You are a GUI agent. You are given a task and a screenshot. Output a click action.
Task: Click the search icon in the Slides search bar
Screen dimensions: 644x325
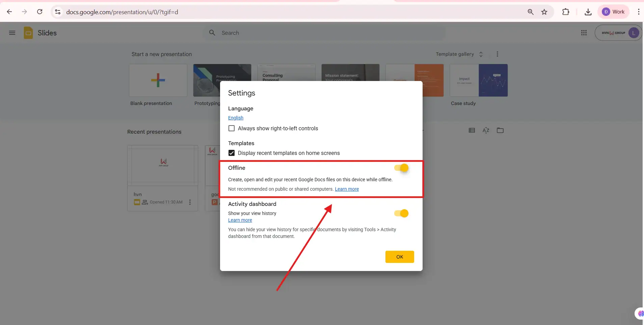[212, 33]
